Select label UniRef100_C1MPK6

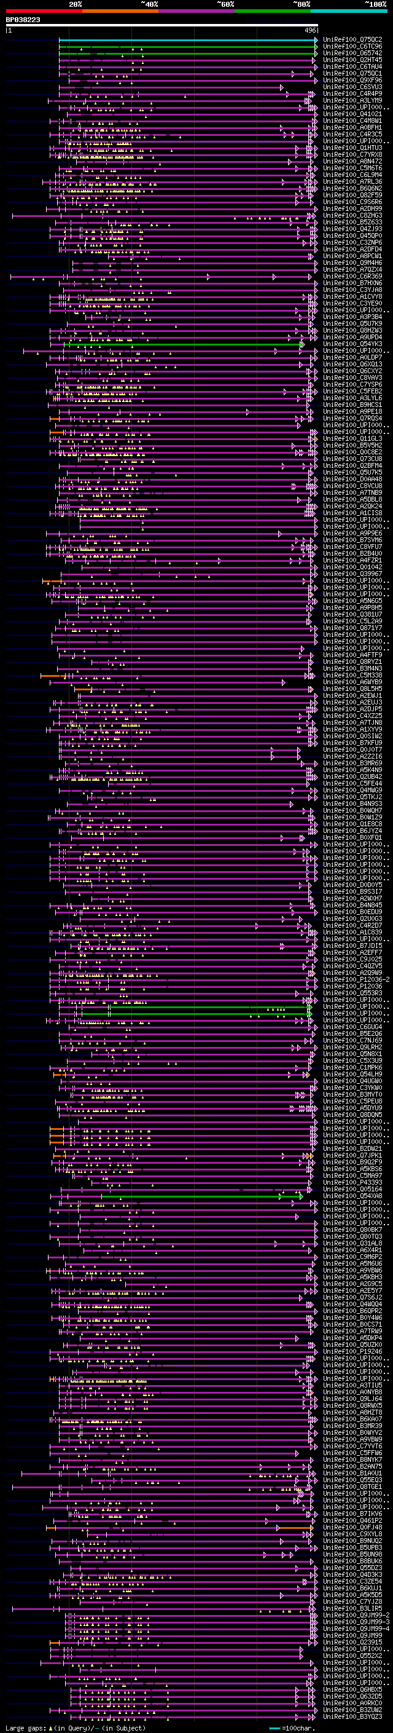352,1068
